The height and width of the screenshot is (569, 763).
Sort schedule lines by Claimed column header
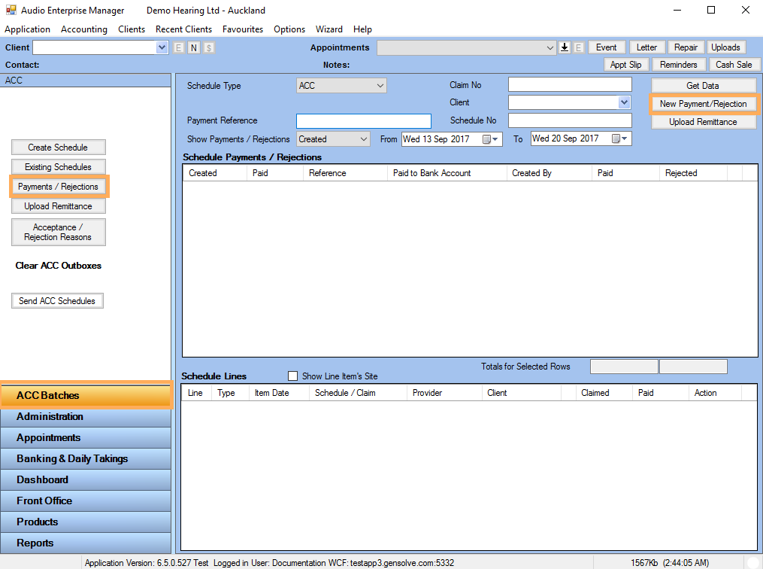[604, 393]
